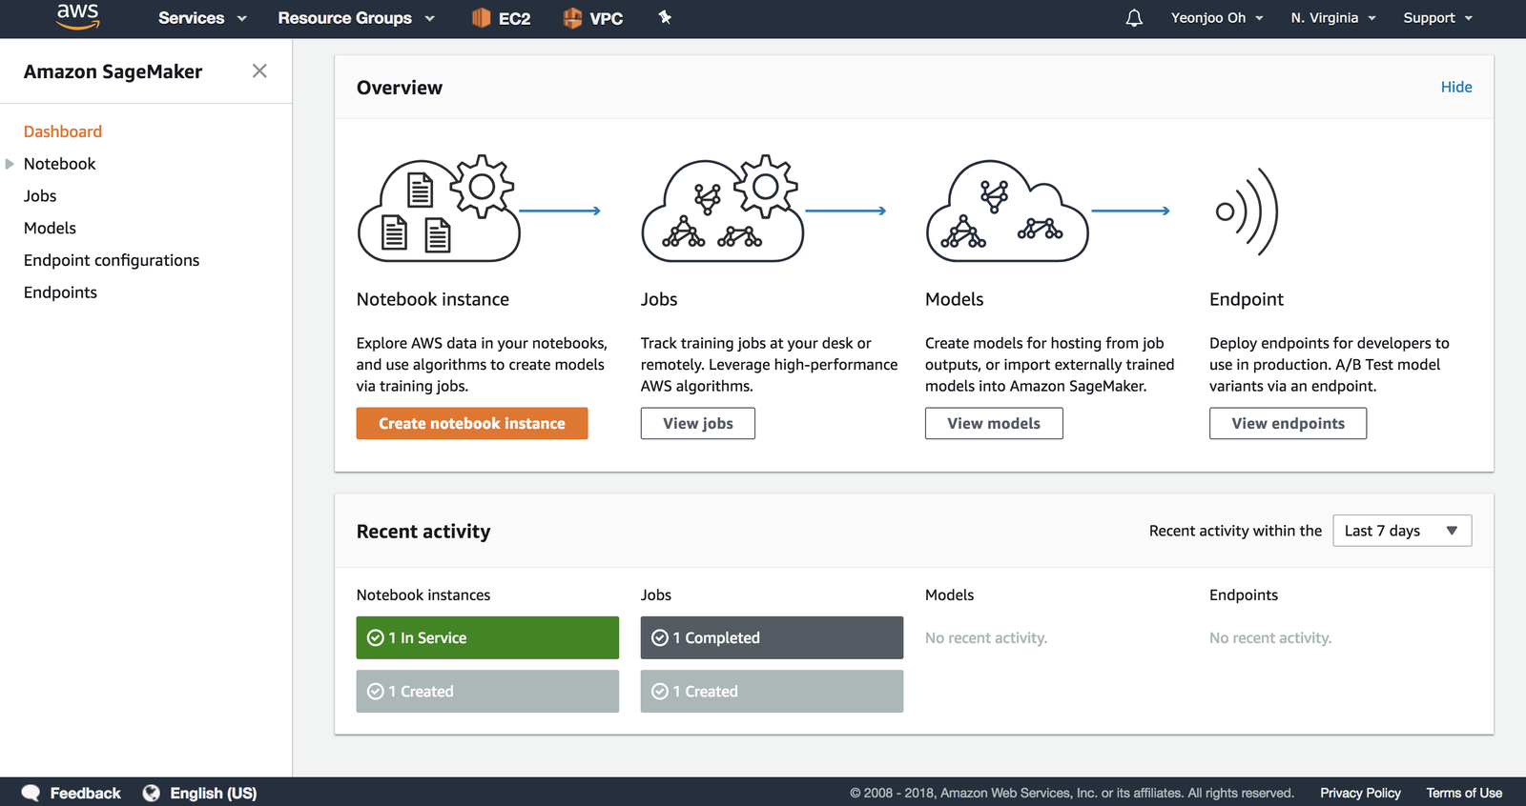Viewport: 1526px width, 806px height.
Task: Click the globe language icon
Action: (x=151, y=793)
